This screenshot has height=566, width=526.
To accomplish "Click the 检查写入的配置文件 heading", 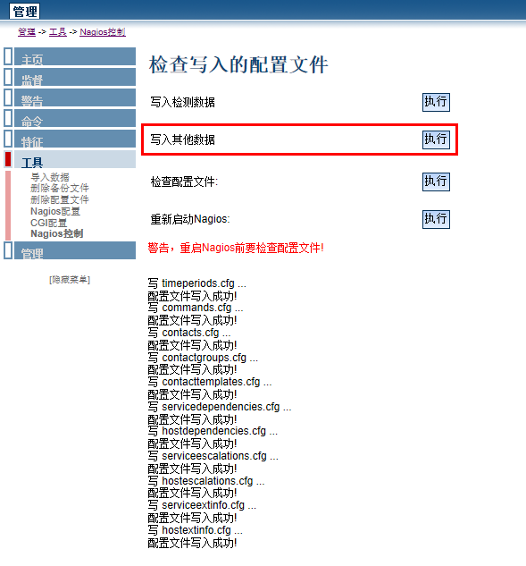I will coord(238,65).
